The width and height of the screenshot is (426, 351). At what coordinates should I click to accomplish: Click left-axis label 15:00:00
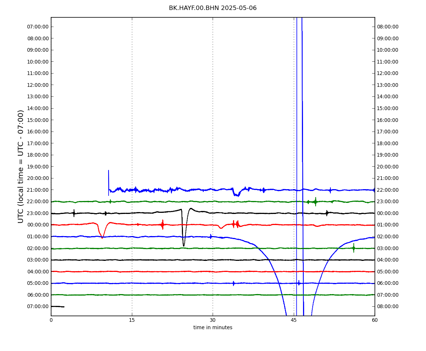(x=38, y=120)
